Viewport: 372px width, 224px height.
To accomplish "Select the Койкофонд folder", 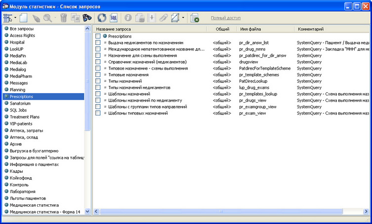I will tap(21, 178).
